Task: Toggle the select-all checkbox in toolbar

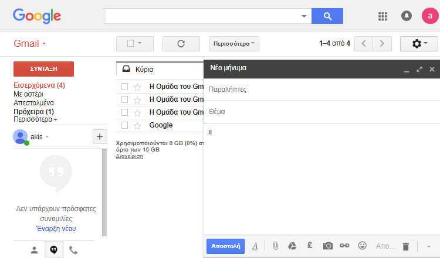Action: coord(130,43)
